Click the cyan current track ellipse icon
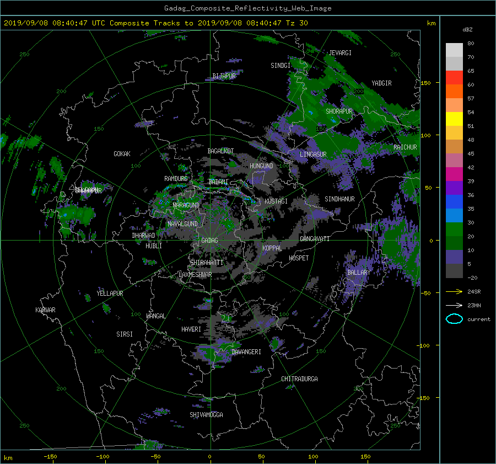This screenshot has width=496, height=464. pos(454,319)
